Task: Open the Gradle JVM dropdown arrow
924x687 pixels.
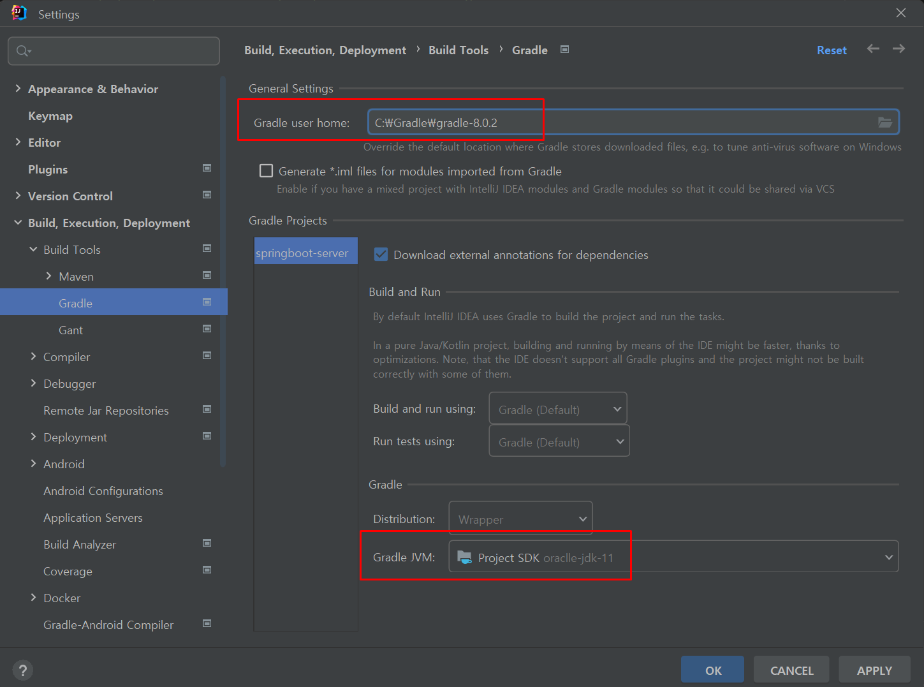Action: (x=889, y=557)
